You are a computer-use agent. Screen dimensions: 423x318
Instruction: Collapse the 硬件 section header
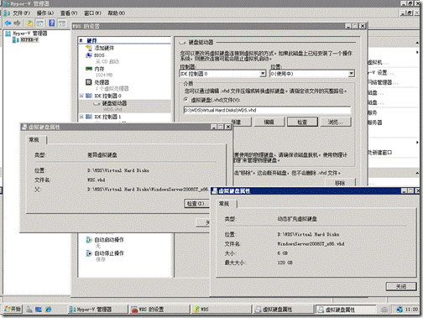[x=81, y=40]
